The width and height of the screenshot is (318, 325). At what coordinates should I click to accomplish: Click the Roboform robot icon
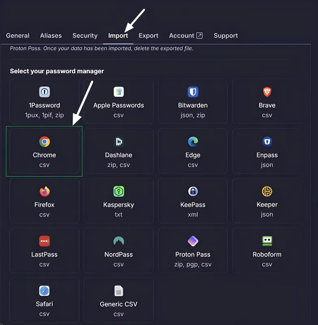click(x=267, y=241)
